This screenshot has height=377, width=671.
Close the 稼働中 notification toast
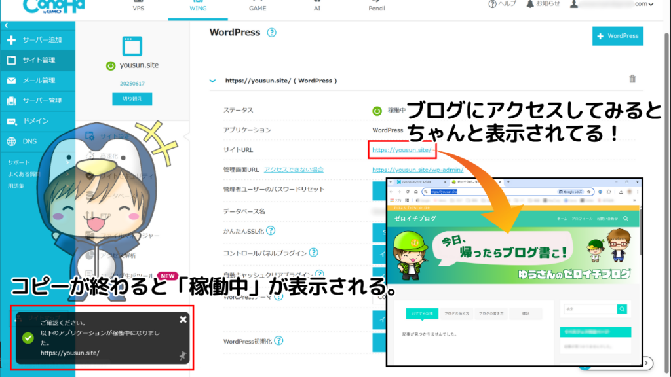[x=183, y=319]
